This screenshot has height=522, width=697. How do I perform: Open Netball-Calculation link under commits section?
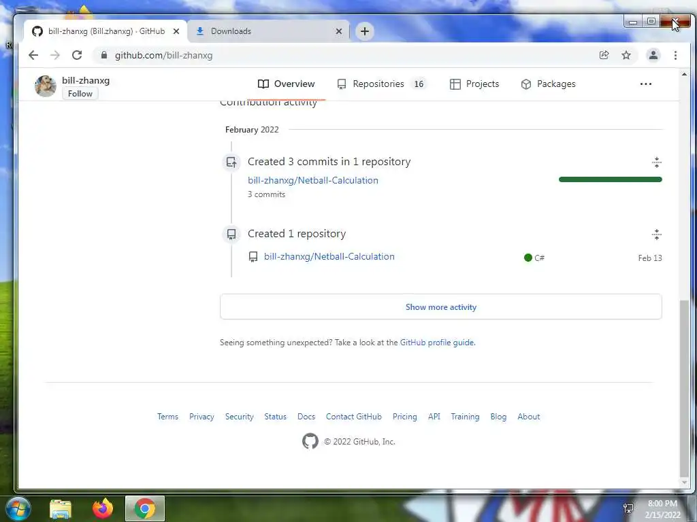313,180
